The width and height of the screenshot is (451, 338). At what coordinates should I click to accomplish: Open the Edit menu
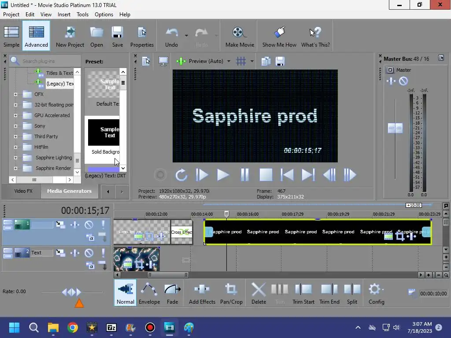[30, 15]
